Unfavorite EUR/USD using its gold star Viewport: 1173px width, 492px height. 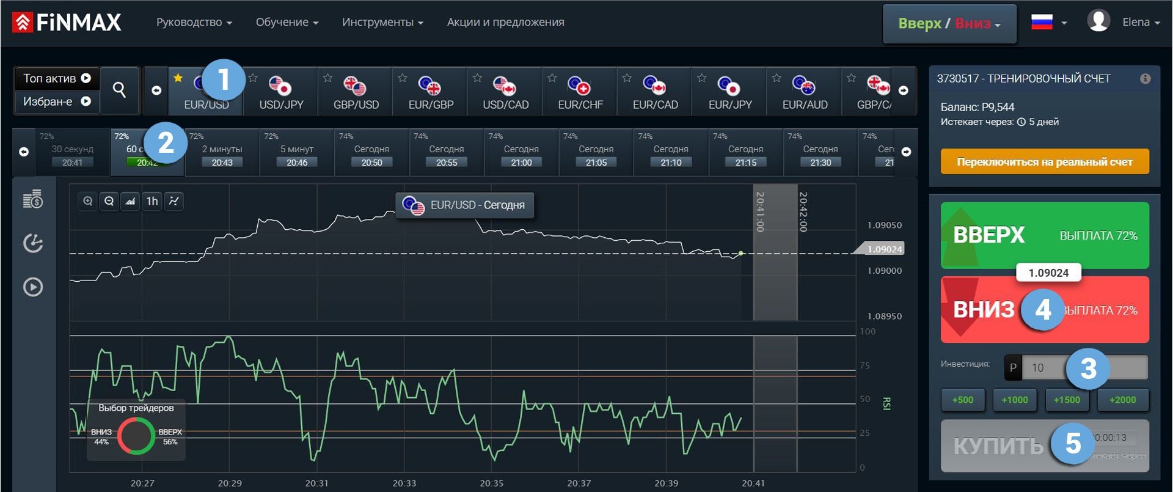point(178,78)
